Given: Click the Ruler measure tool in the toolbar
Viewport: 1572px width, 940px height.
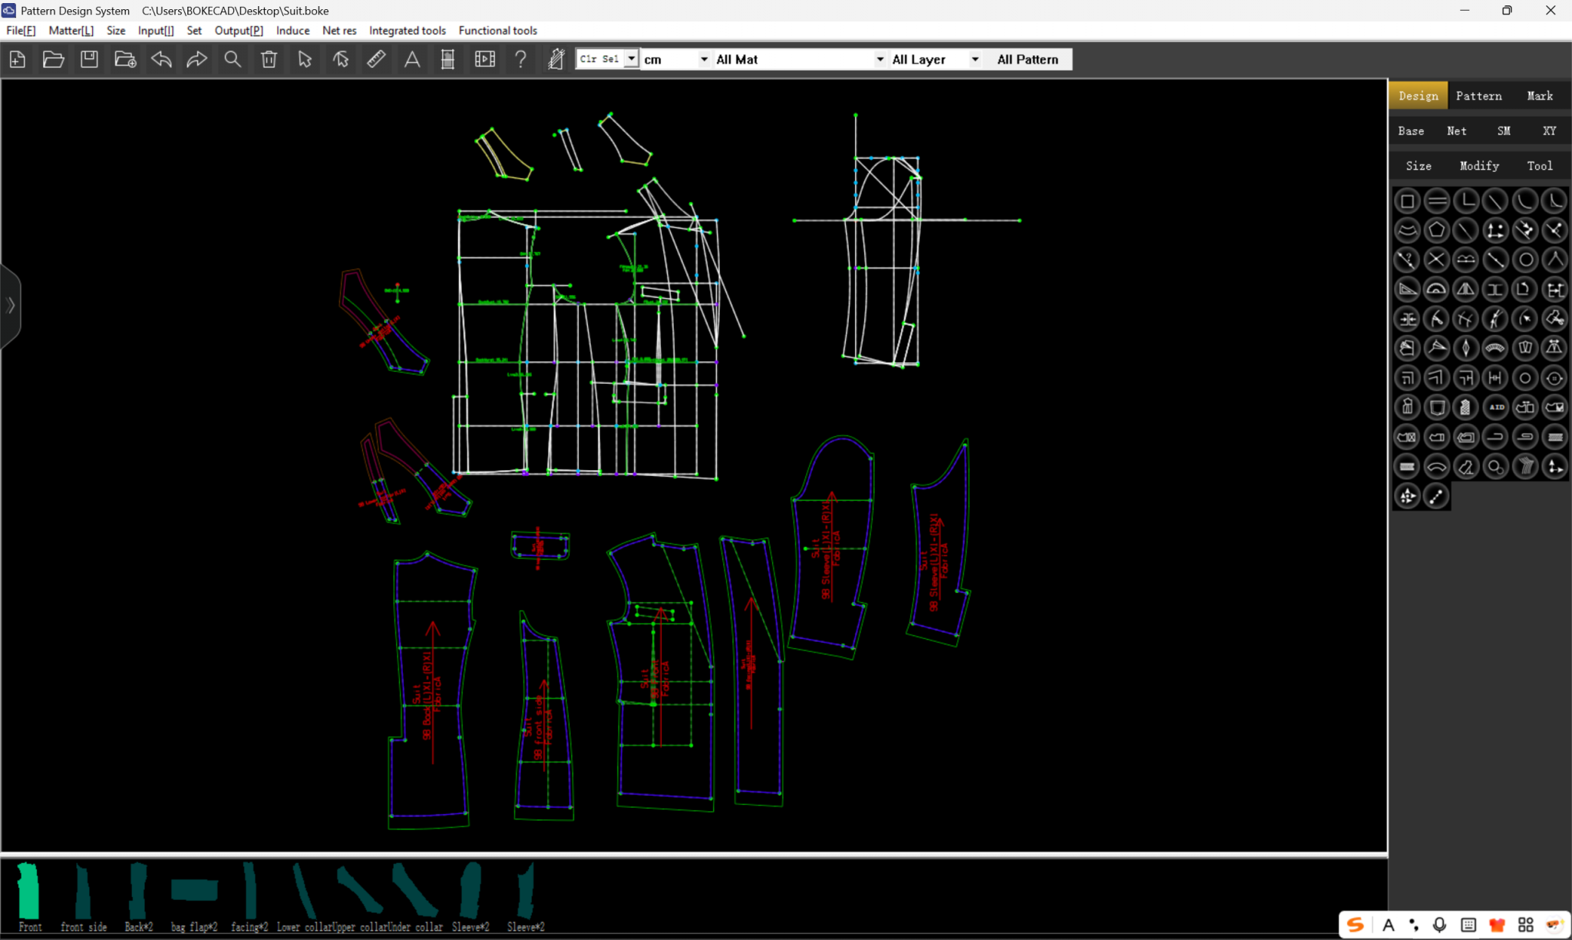Looking at the screenshot, I should point(376,59).
